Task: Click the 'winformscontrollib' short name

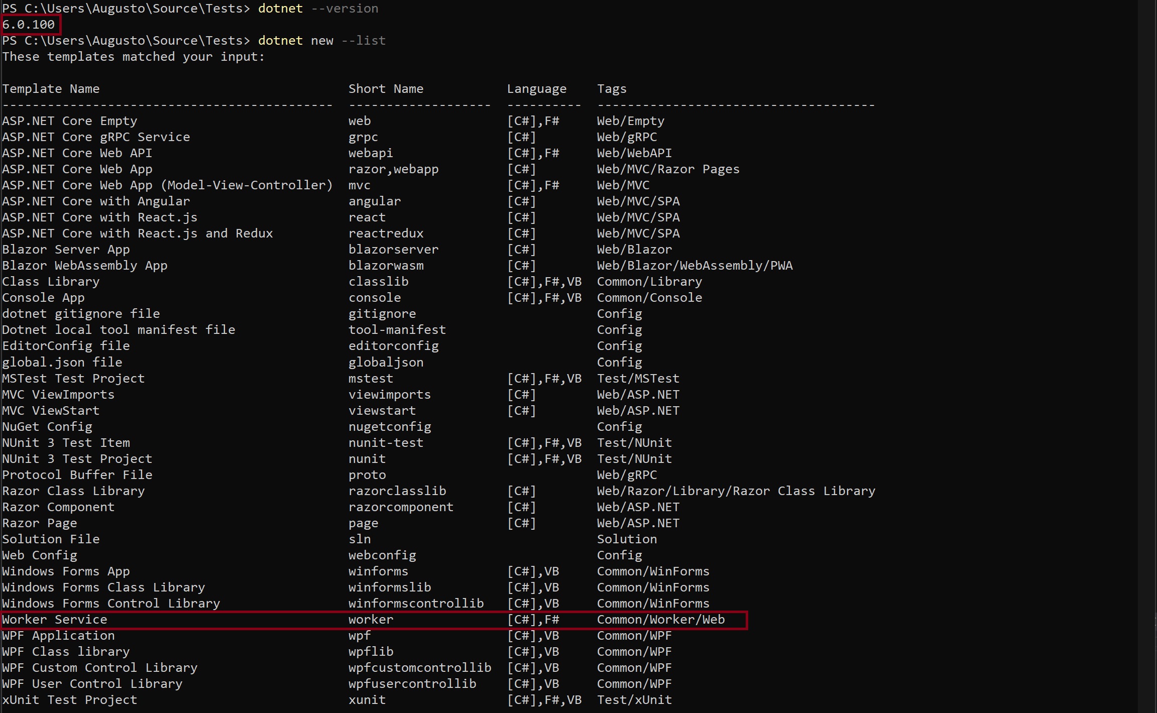Action: click(x=416, y=604)
